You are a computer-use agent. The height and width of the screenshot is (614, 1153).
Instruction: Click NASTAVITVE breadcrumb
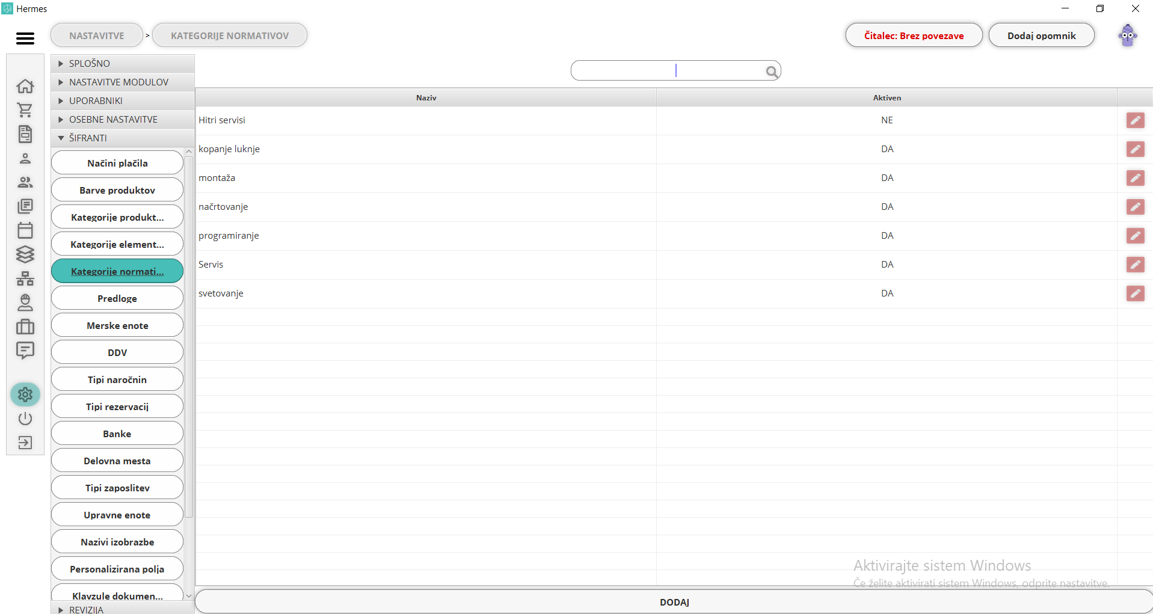tap(97, 35)
